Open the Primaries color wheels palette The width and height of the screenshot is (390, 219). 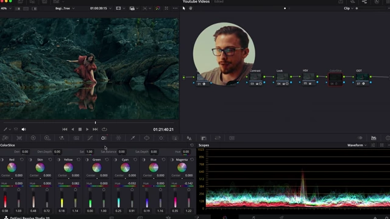33,138
